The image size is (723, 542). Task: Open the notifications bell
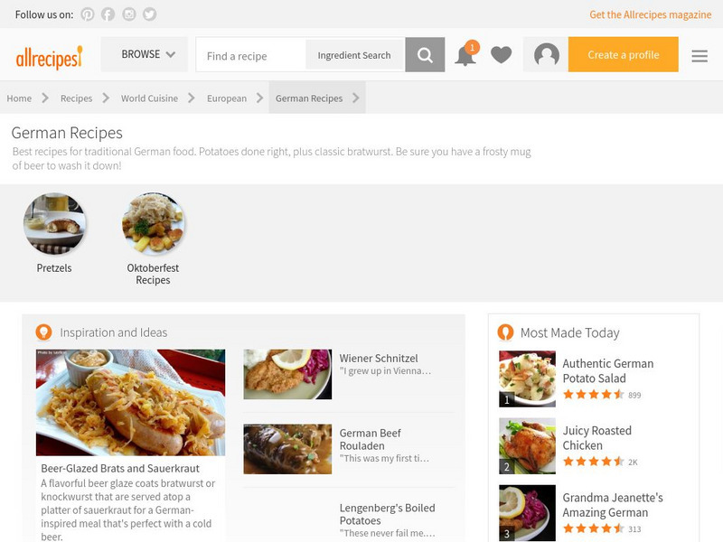pos(465,55)
